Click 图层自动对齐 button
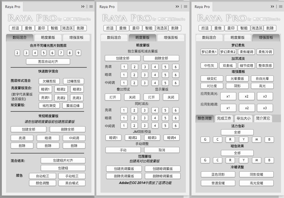Image resolution: width=284 pixels, height=198 pixels. pyautogui.click(x=48, y=61)
